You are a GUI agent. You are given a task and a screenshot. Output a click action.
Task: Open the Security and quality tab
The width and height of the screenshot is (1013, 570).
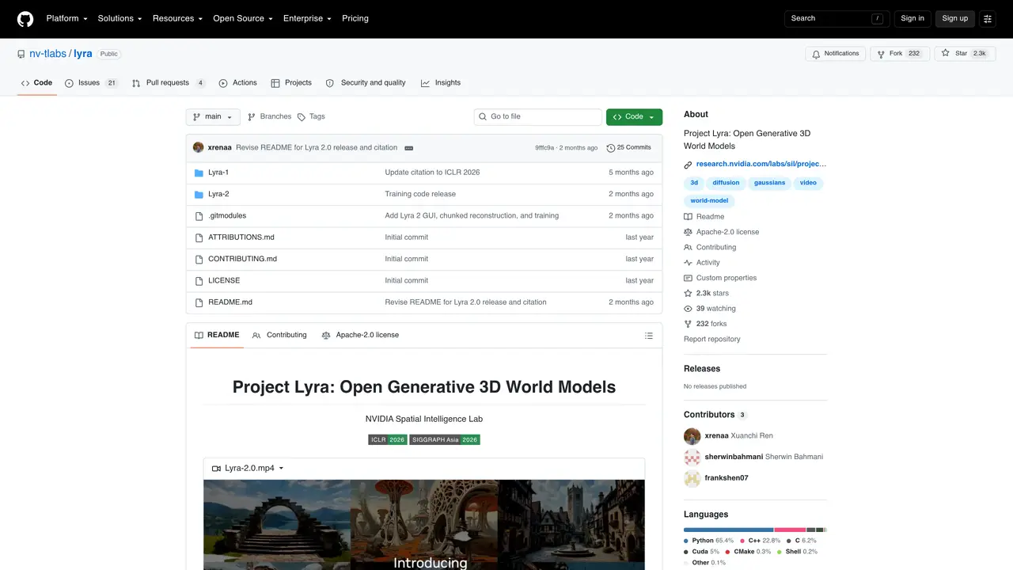(x=366, y=83)
